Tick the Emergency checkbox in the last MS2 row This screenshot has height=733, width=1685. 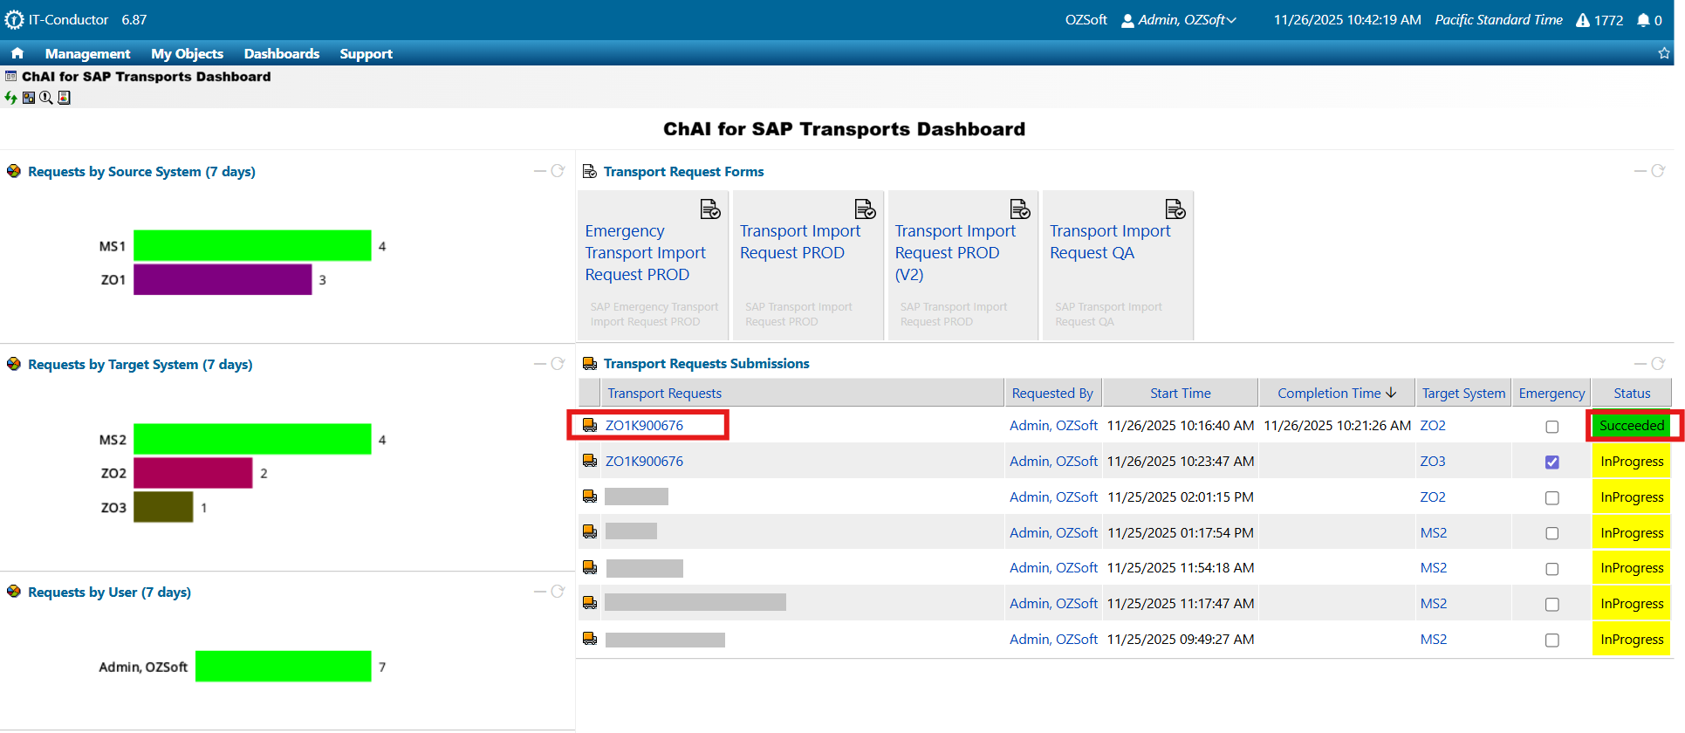(x=1551, y=641)
